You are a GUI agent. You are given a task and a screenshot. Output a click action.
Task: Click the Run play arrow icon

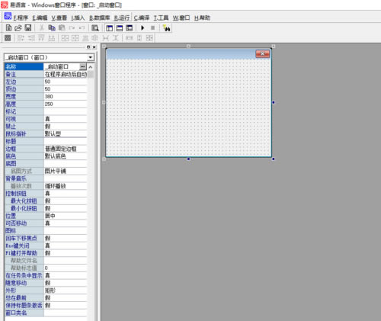(x=142, y=27)
